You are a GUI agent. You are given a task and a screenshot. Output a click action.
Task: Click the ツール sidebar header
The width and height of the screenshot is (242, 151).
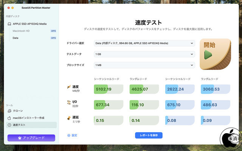tap(9, 105)
